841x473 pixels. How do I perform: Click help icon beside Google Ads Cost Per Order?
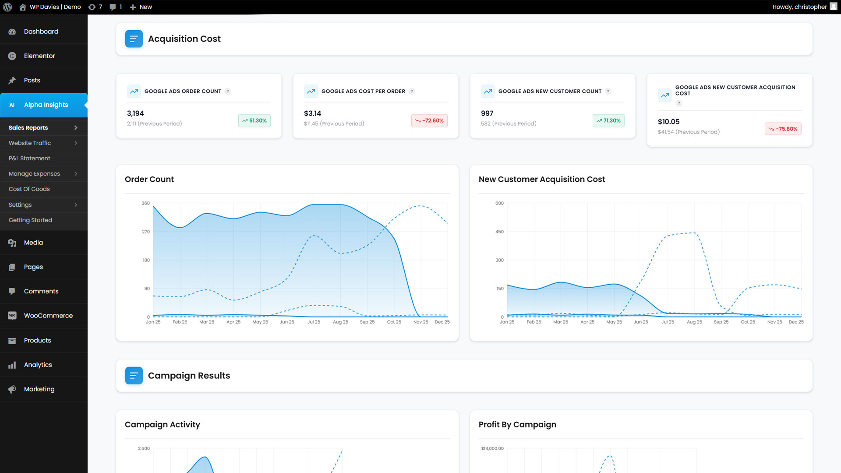coord(411,92)
